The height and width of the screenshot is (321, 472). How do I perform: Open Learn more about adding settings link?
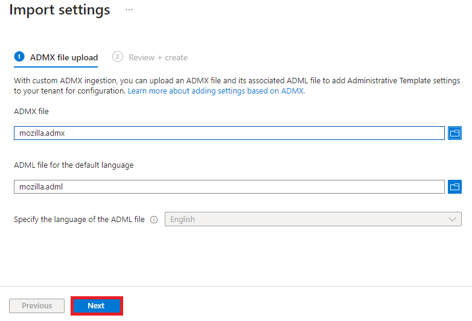[x=217, y=91]
